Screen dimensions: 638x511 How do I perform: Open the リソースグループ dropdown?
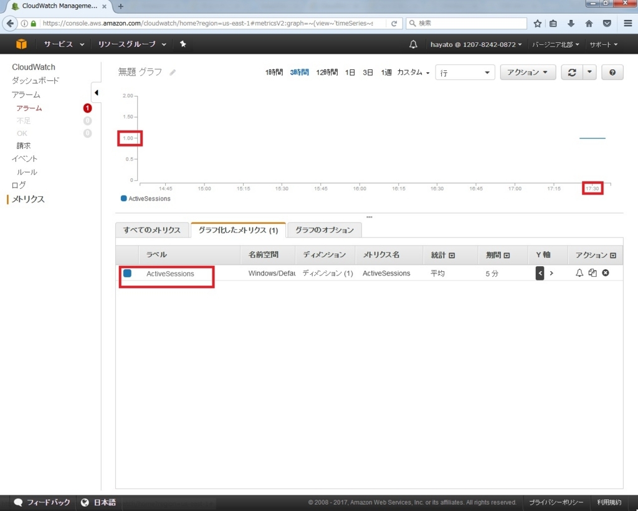pos(132,44)
